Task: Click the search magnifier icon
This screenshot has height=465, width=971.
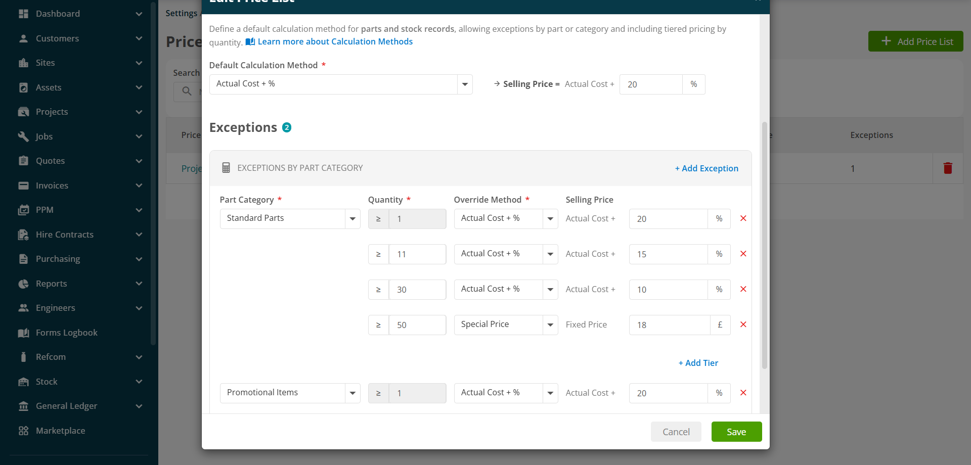Action: pyautogui.click(x=187, y=91)
